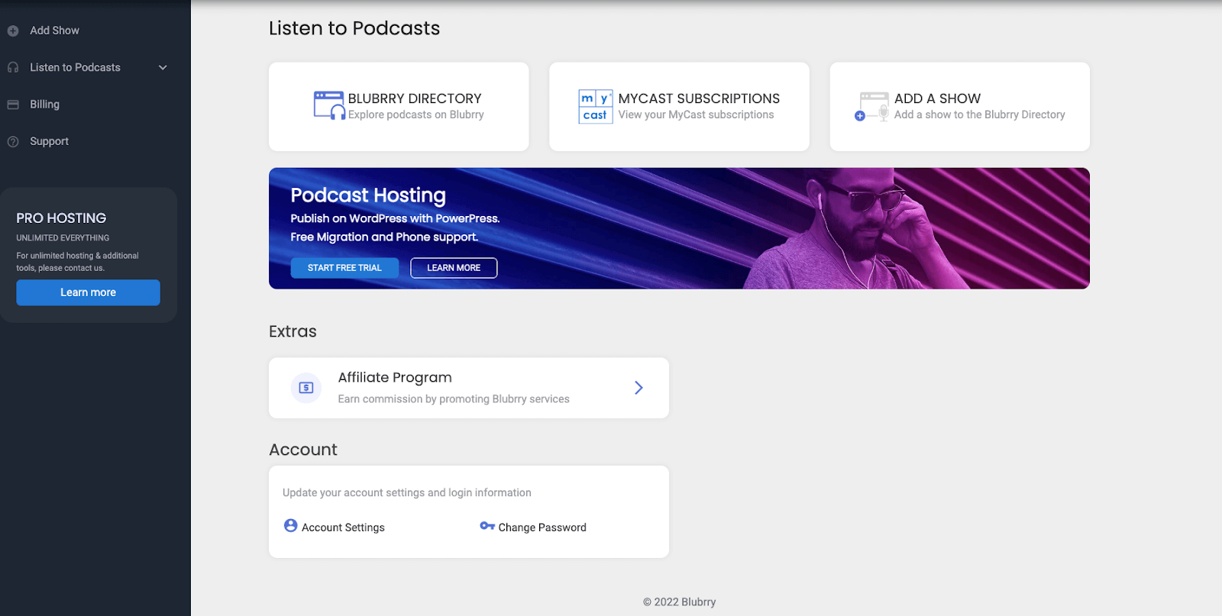
Task: Open Affiliate Program via right chevron
Action: coord(638,388)
